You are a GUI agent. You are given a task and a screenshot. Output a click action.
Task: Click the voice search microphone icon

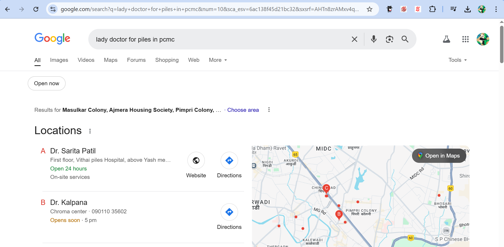coord(374,39)
